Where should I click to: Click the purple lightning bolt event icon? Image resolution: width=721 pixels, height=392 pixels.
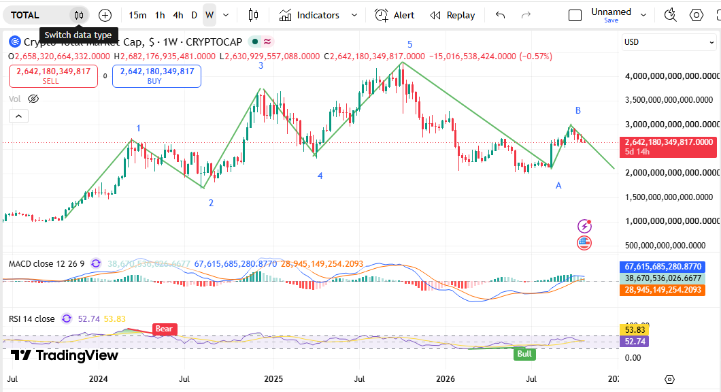(584, 226)
